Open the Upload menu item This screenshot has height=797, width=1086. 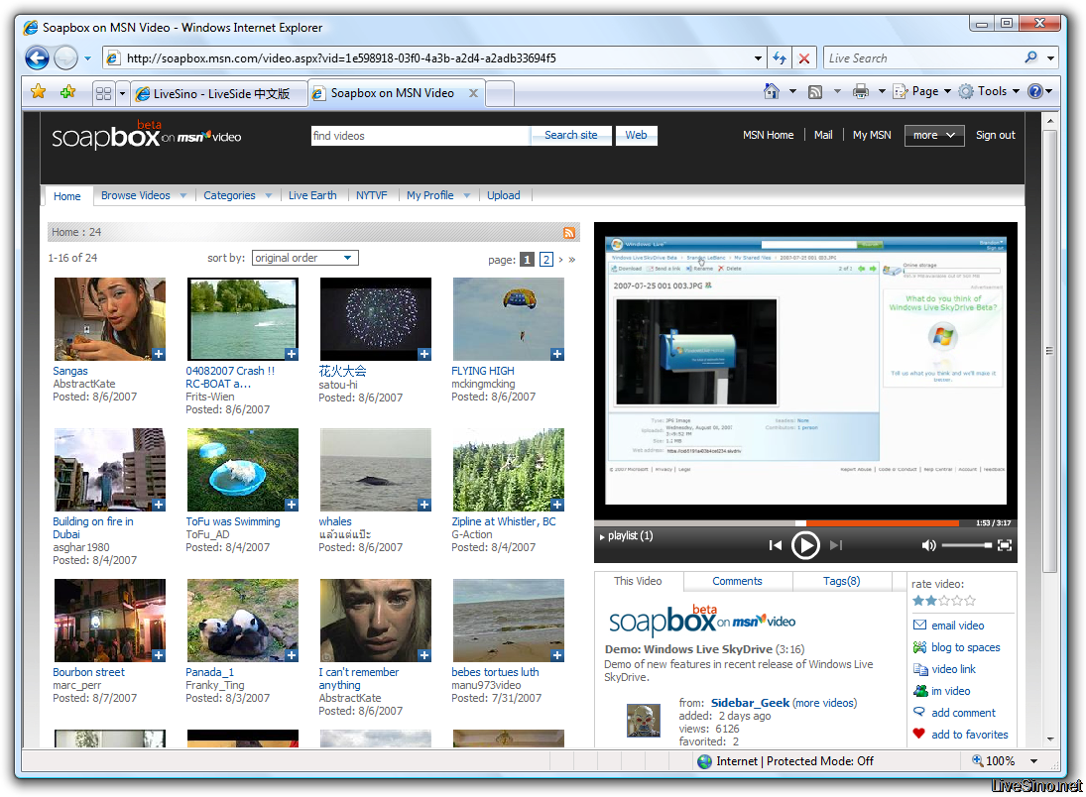coord(504,195)
